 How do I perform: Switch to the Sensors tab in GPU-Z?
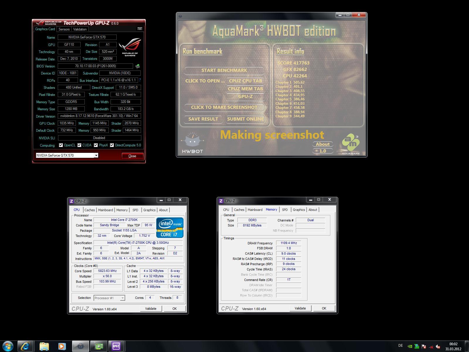click(64, 29)
